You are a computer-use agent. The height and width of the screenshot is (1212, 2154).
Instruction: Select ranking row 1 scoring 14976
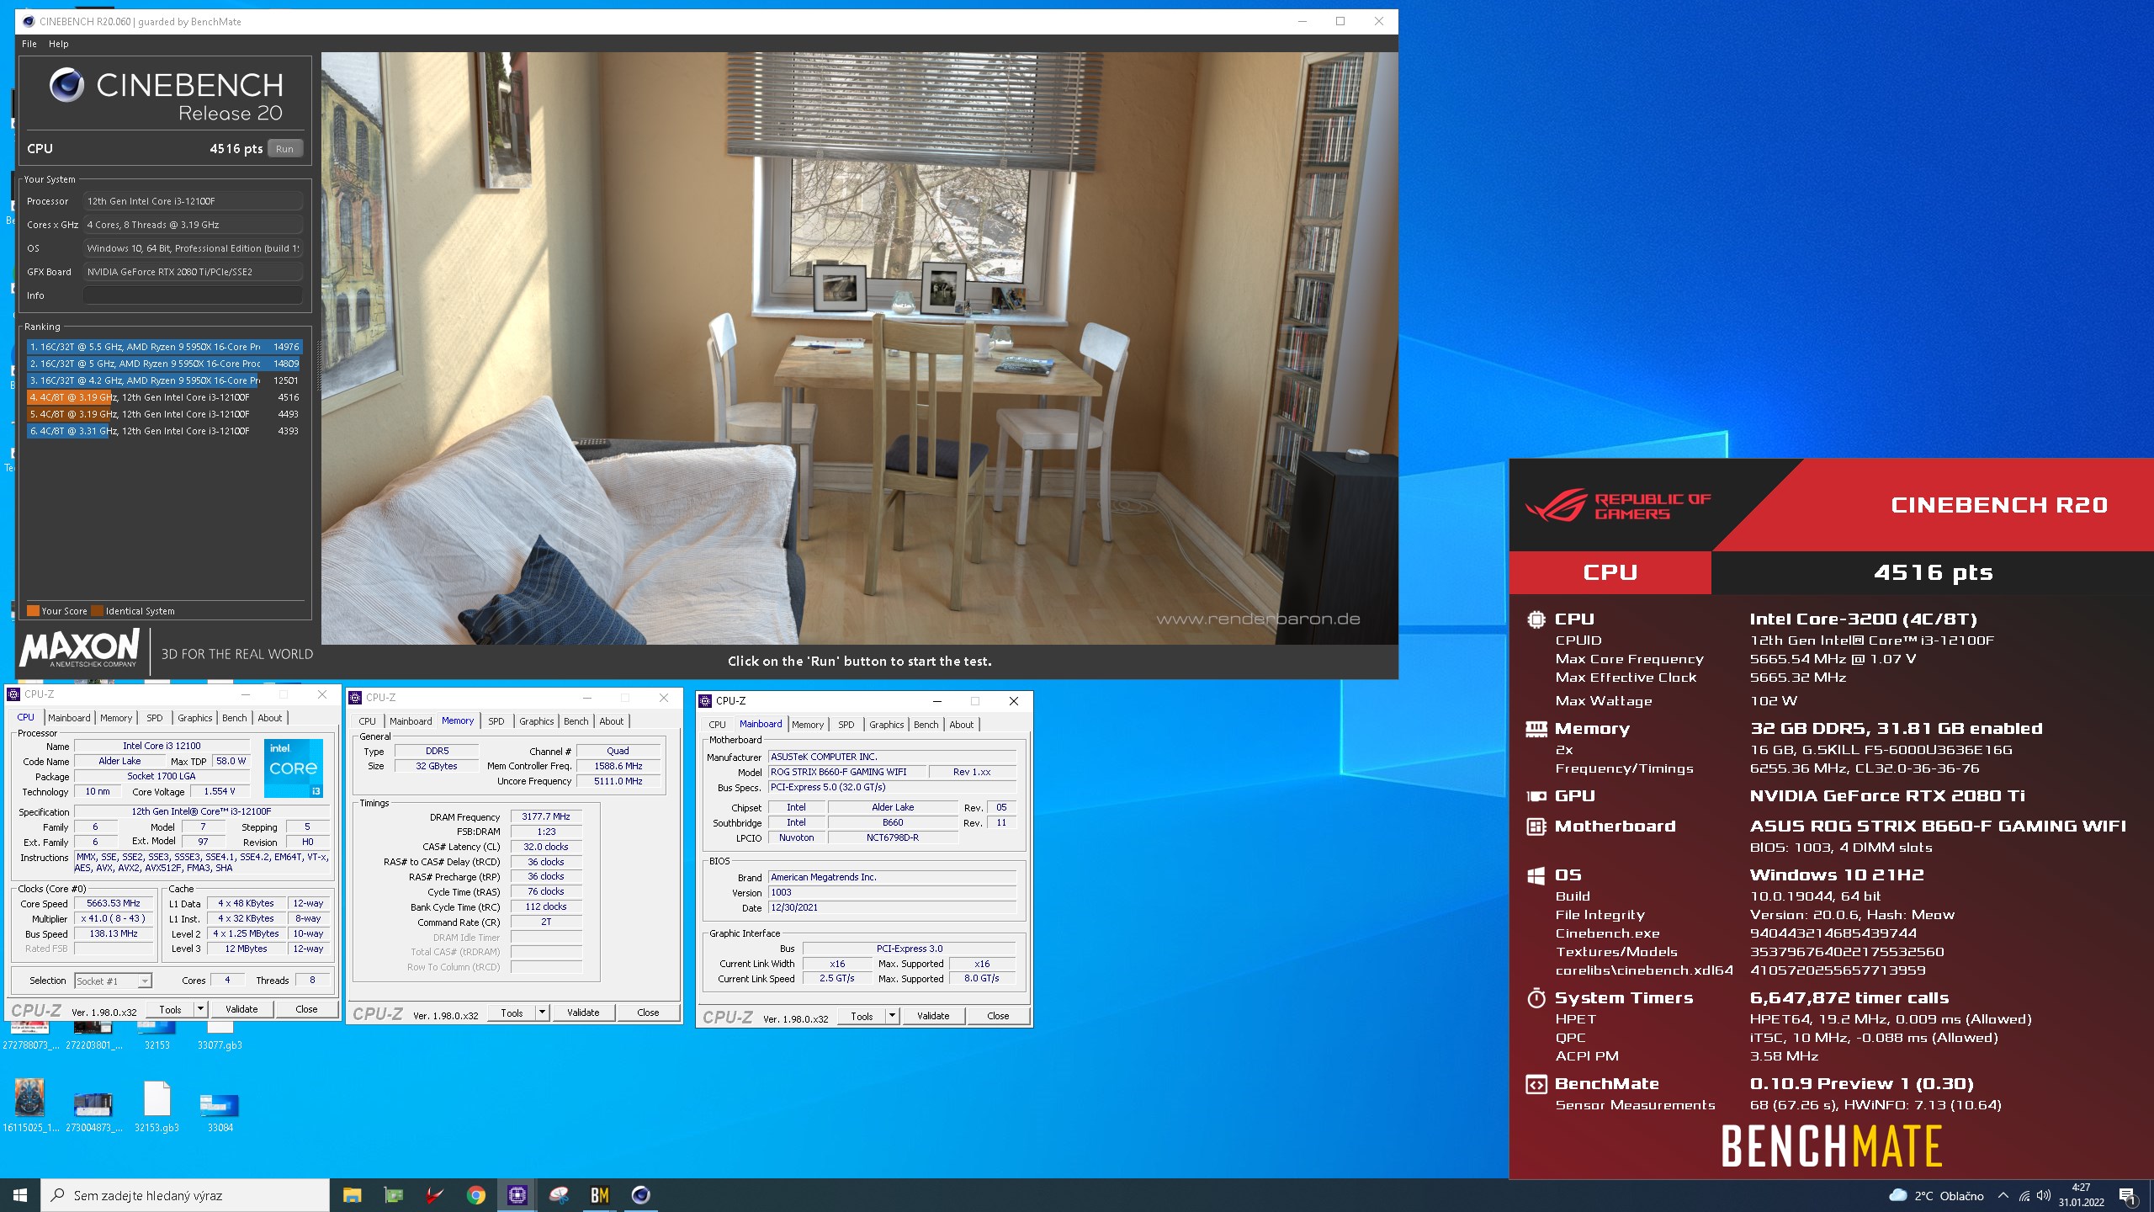click(x=164, y=347)
